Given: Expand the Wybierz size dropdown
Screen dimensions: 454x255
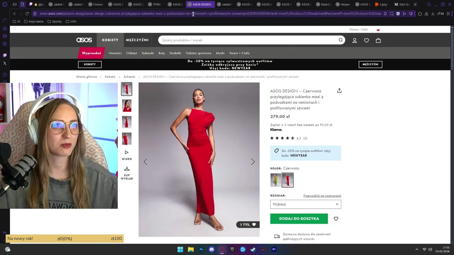Looking at the screenshot, I should point(305,204).
